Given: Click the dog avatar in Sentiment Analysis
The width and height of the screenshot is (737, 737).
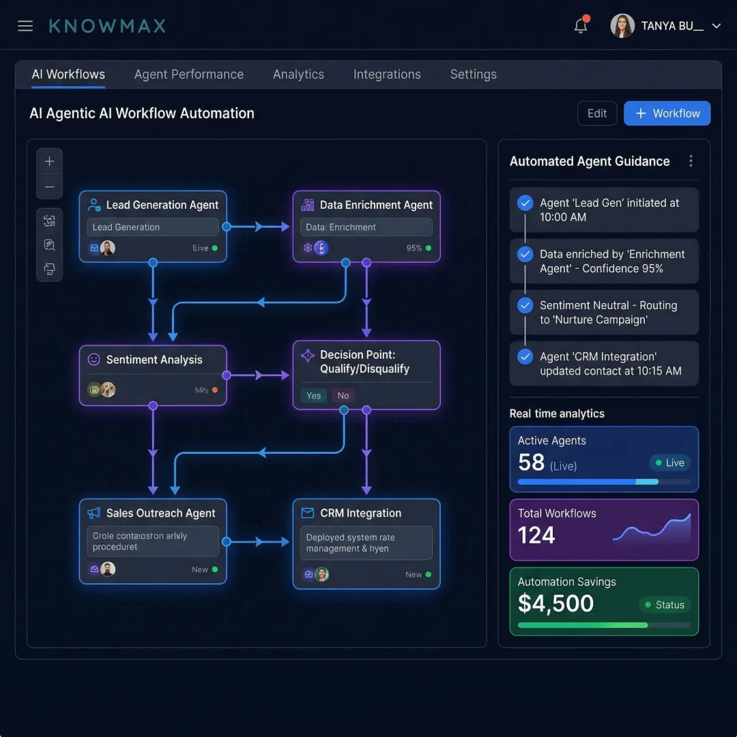Looking at the screenshot, I should pyautogui.click(x=108, y=390).
